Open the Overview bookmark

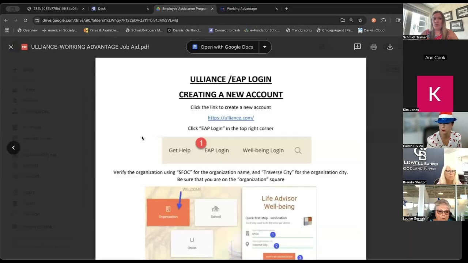tap(27, 30)
